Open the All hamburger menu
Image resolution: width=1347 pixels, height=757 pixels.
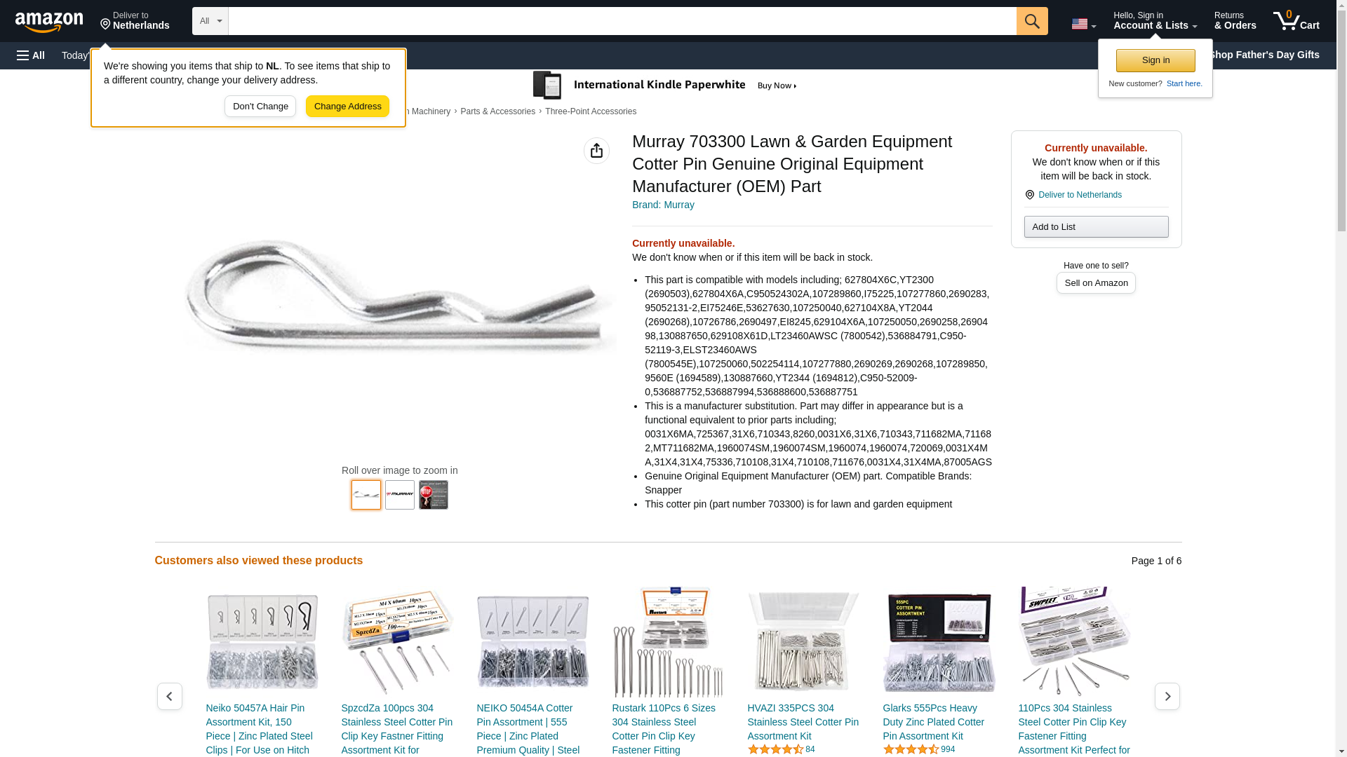tap(31, 55)
